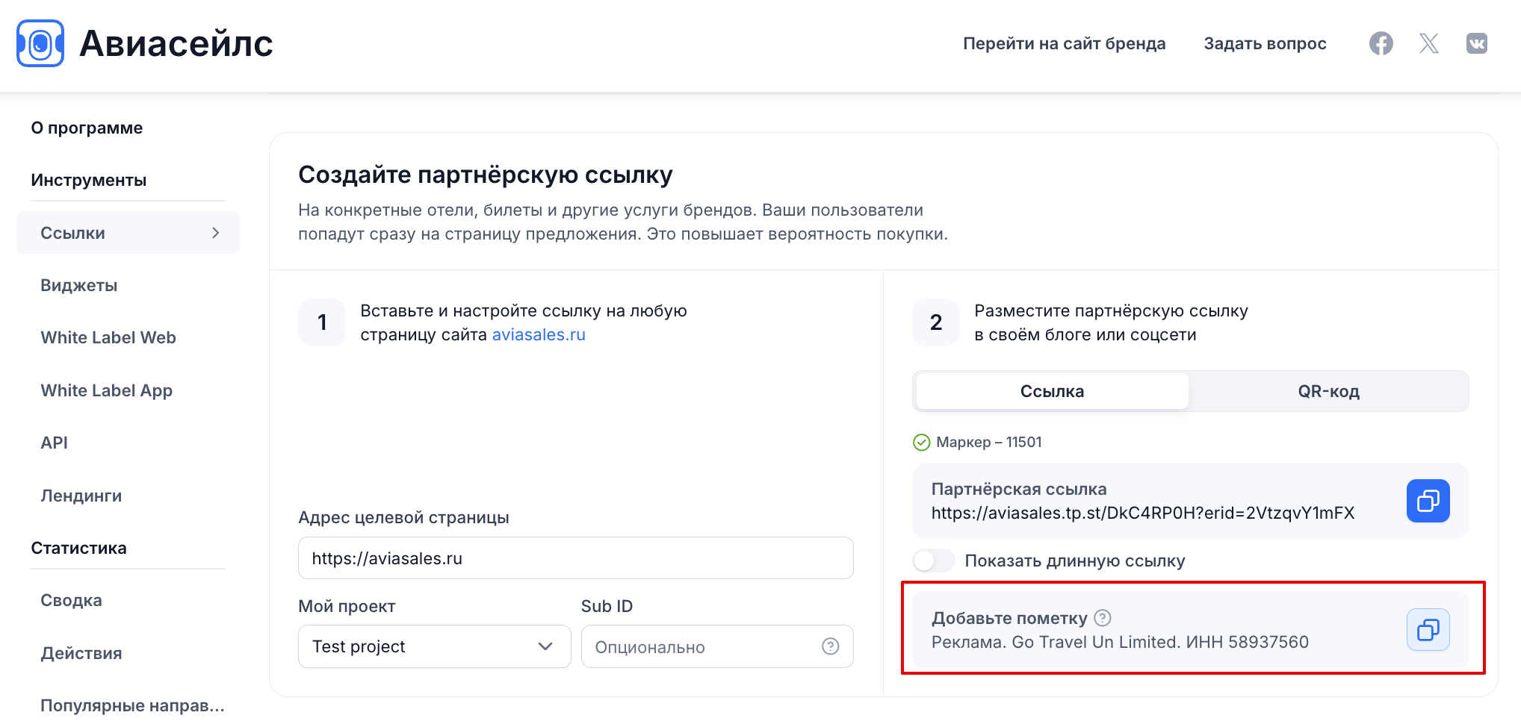Image resolution: width=1521 pixels, height=724 pixels.
Task: Open the Мой проект Test project dropdown
Action: pyautogui.click(x=434, y=646)
